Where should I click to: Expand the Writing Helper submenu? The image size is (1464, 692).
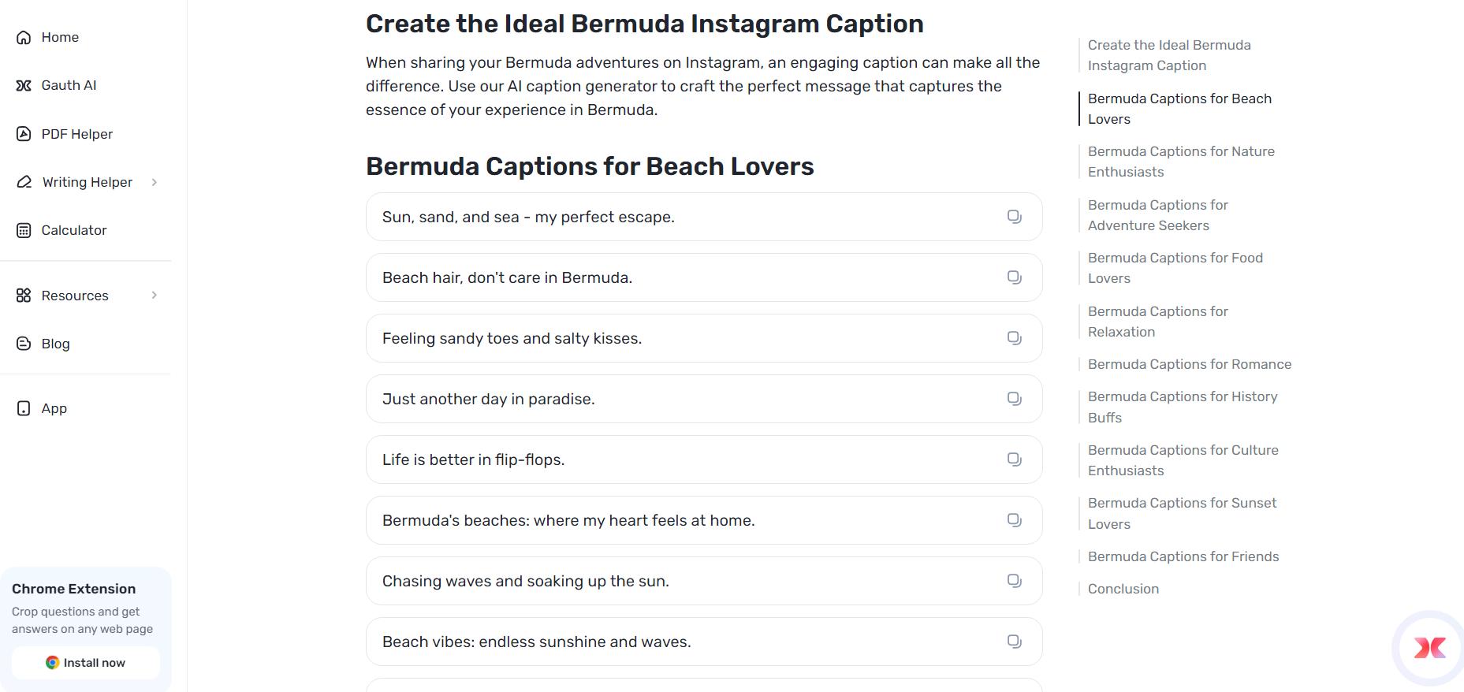(x=155, y=182)
